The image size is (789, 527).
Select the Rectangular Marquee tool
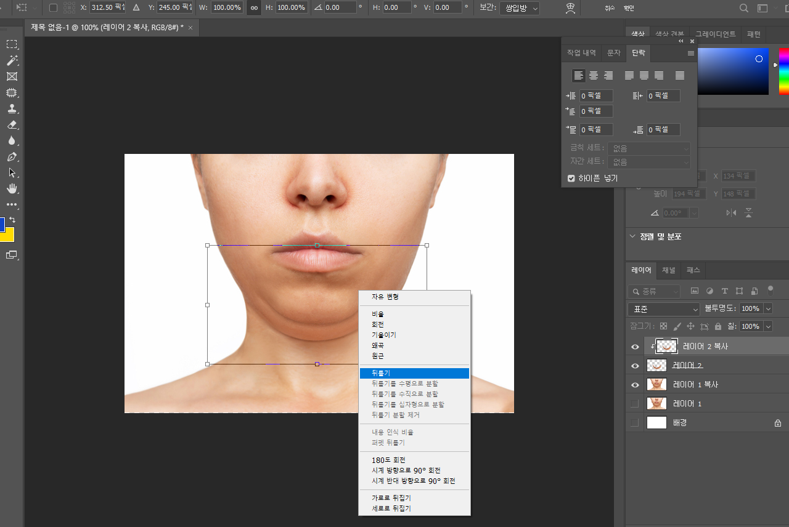tap(12, 44)
